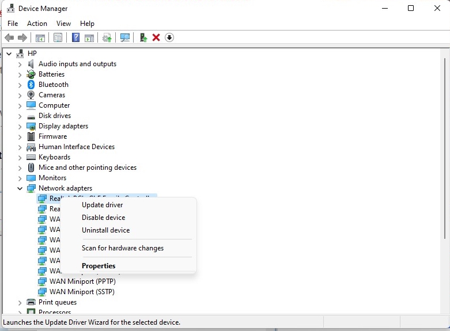Choose Disable device from context menu
This screenshot has width=450, height=331.
(x=103, y=218)
